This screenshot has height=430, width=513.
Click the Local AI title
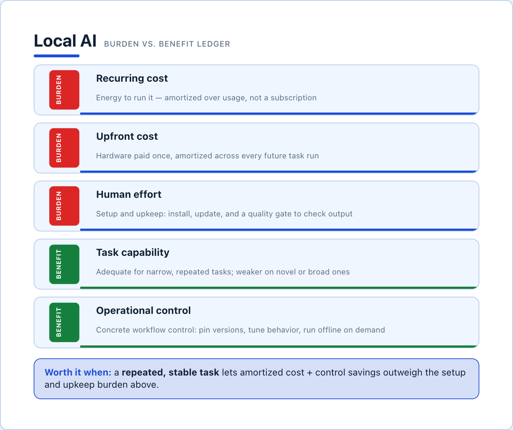65,41
